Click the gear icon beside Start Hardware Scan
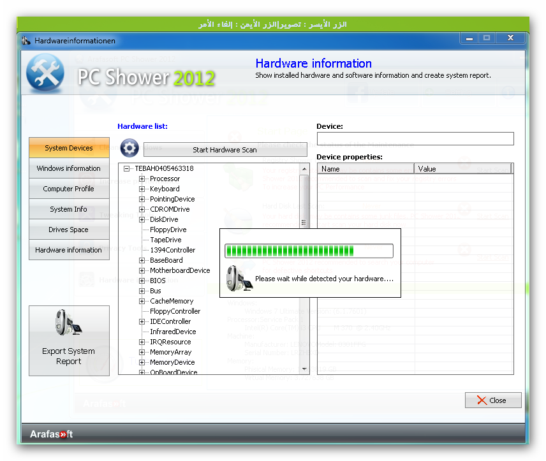 point(129,148)
